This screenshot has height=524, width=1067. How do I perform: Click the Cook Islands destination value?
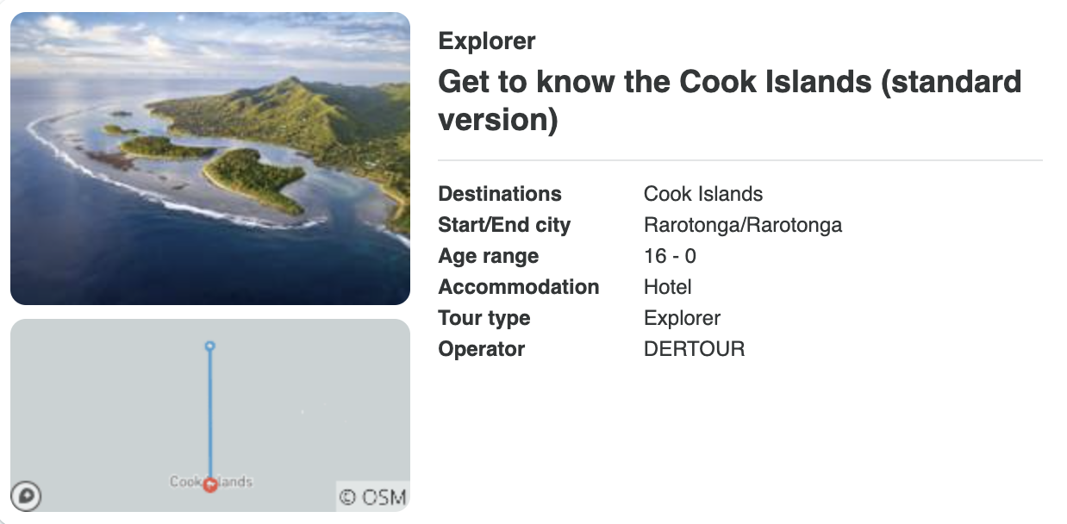tap(703, 193)
